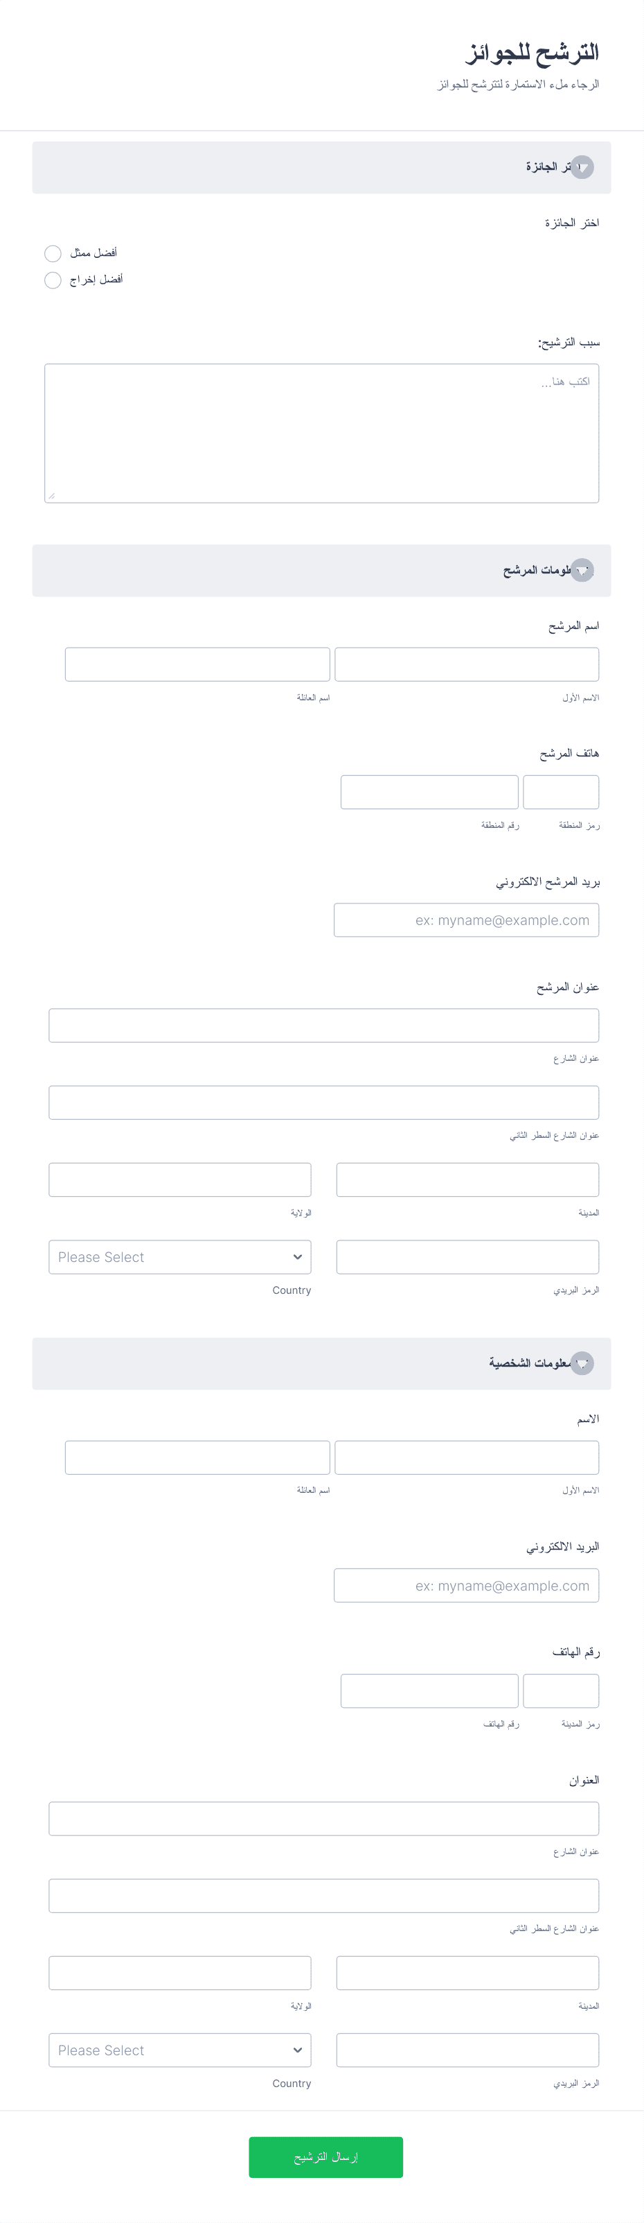The image size is (644, 2223).
Task: Open the personal address Country dropdown
Action: pyautogui.click(x=180, y=2050)
